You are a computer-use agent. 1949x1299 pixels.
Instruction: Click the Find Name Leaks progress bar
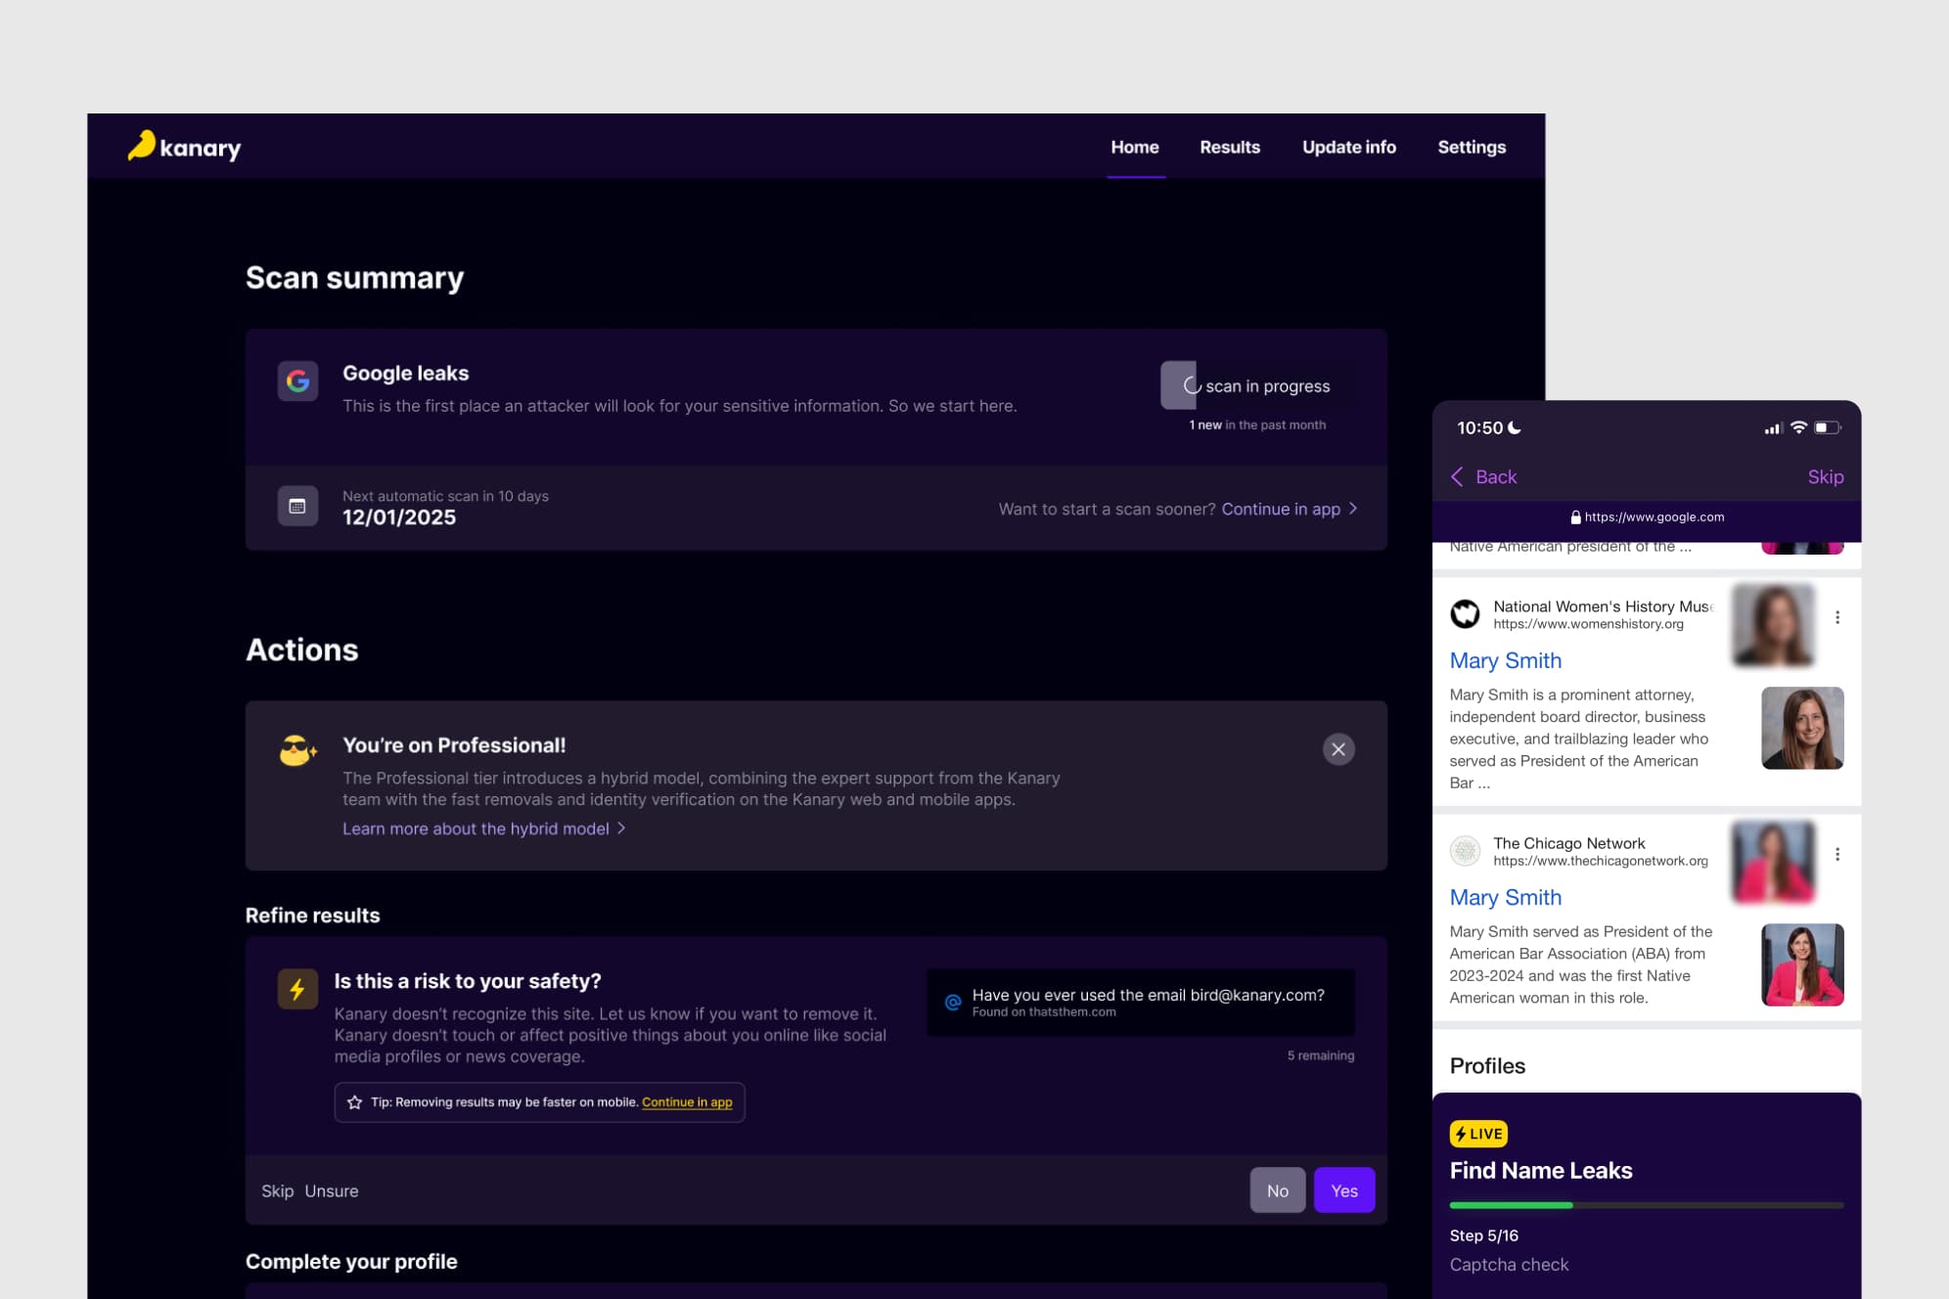click(1647, 1206)
